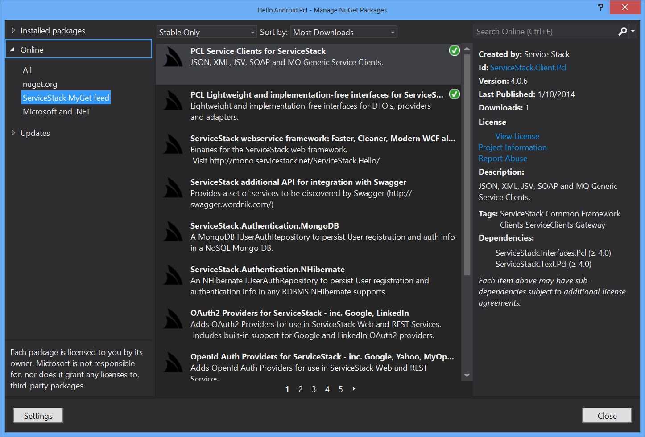Select the All source under Online
The width and height of the screenshot is (645, 437).
coord(27,70)
